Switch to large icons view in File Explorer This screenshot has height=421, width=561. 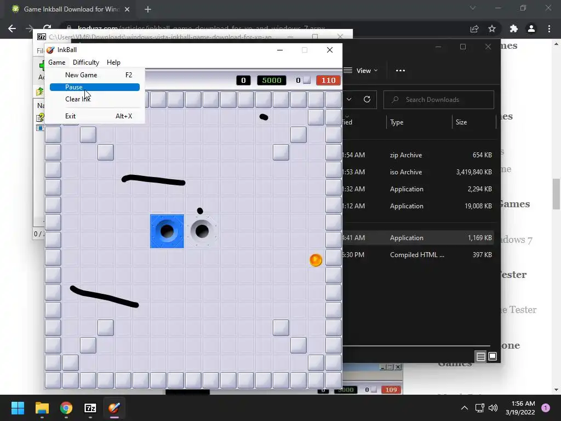(493, 356)
